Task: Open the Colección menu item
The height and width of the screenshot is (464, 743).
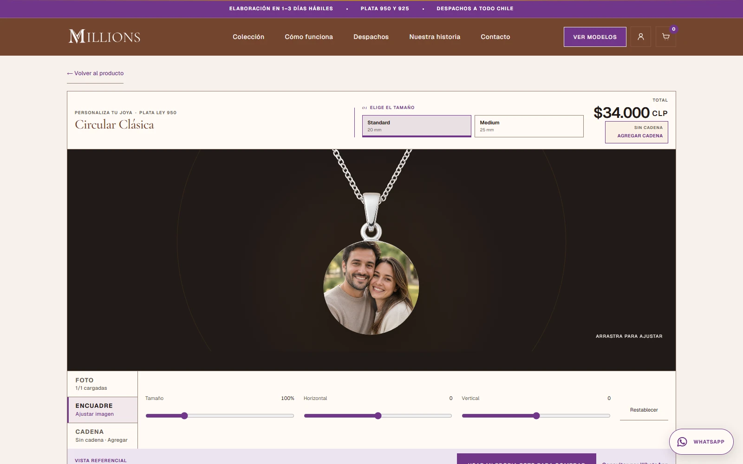Action: click(x=248, y=37)
